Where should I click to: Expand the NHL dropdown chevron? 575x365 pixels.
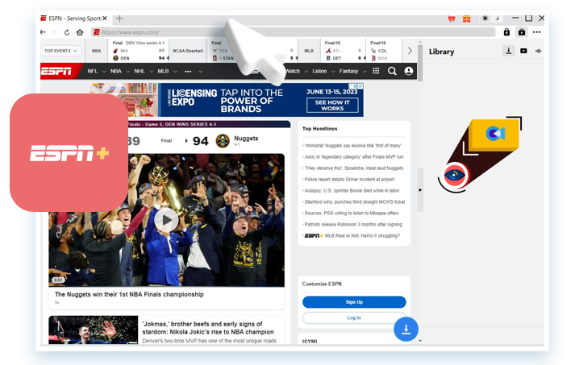(151, 72)
